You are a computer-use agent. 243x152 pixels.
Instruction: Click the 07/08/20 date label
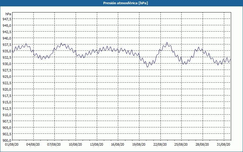54,145
